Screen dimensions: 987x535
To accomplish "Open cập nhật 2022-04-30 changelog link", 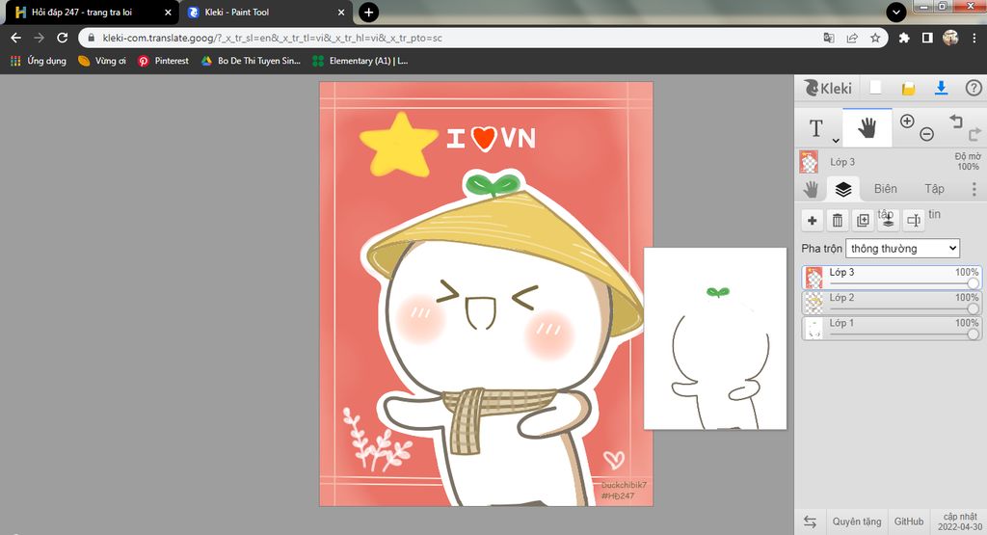I will (959, 522).
